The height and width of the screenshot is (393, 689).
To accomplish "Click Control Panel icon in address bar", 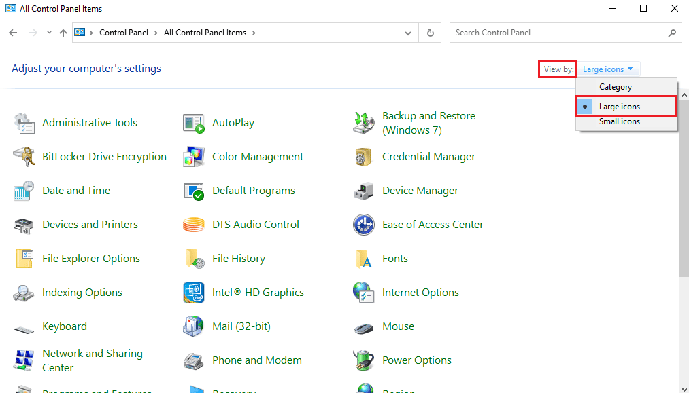I will (x=80, y=33).
